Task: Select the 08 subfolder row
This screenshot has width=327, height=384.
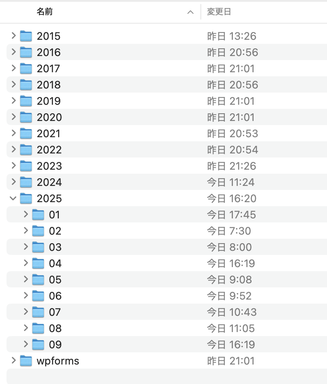Action: click(x=122, y=328)
